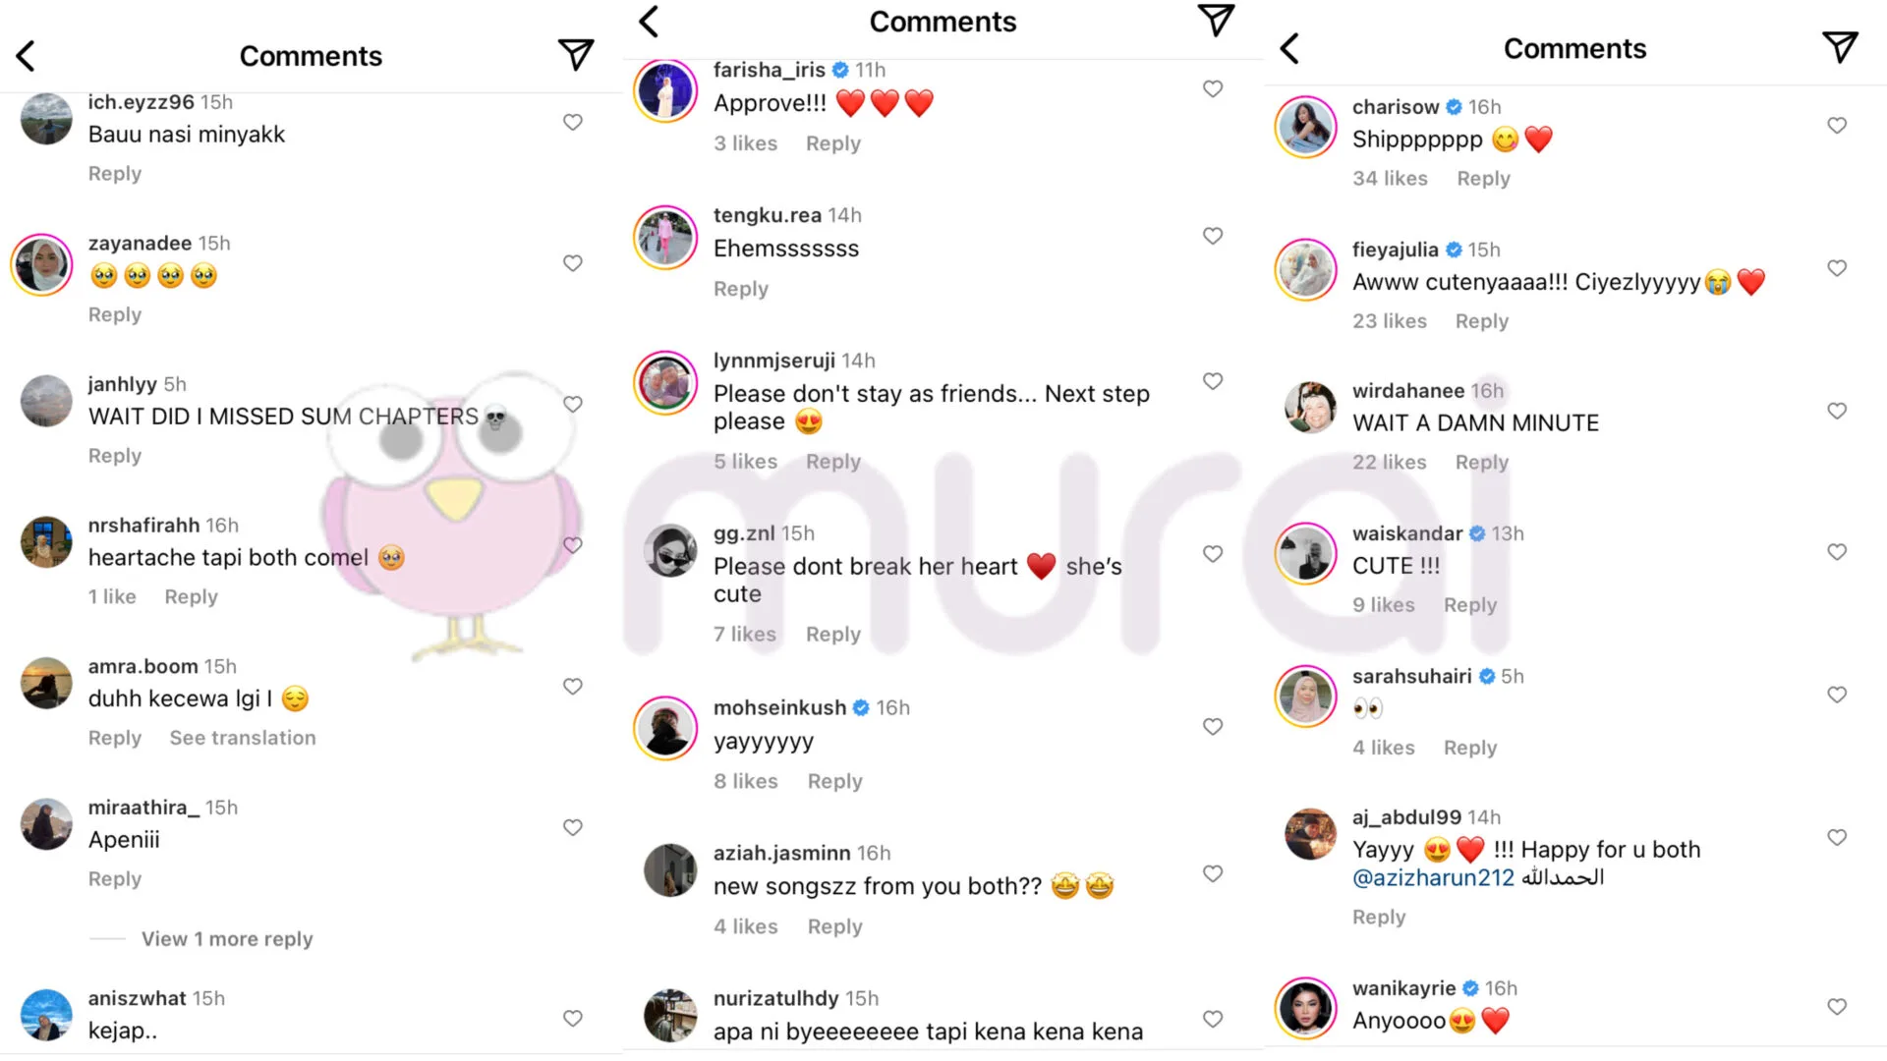Image resolution: width=1887 pixels, height=1061 pixels.
Task: View 34 likes on charisow's comment
Action: pyautogui.click(x=1390, y=179)
